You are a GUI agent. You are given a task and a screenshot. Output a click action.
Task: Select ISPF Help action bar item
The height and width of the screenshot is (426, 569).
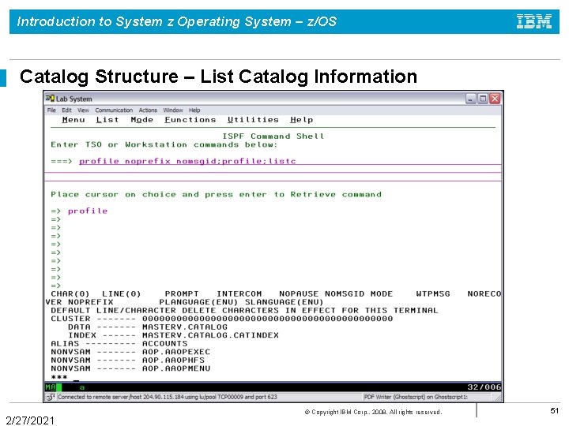(302, 120)
